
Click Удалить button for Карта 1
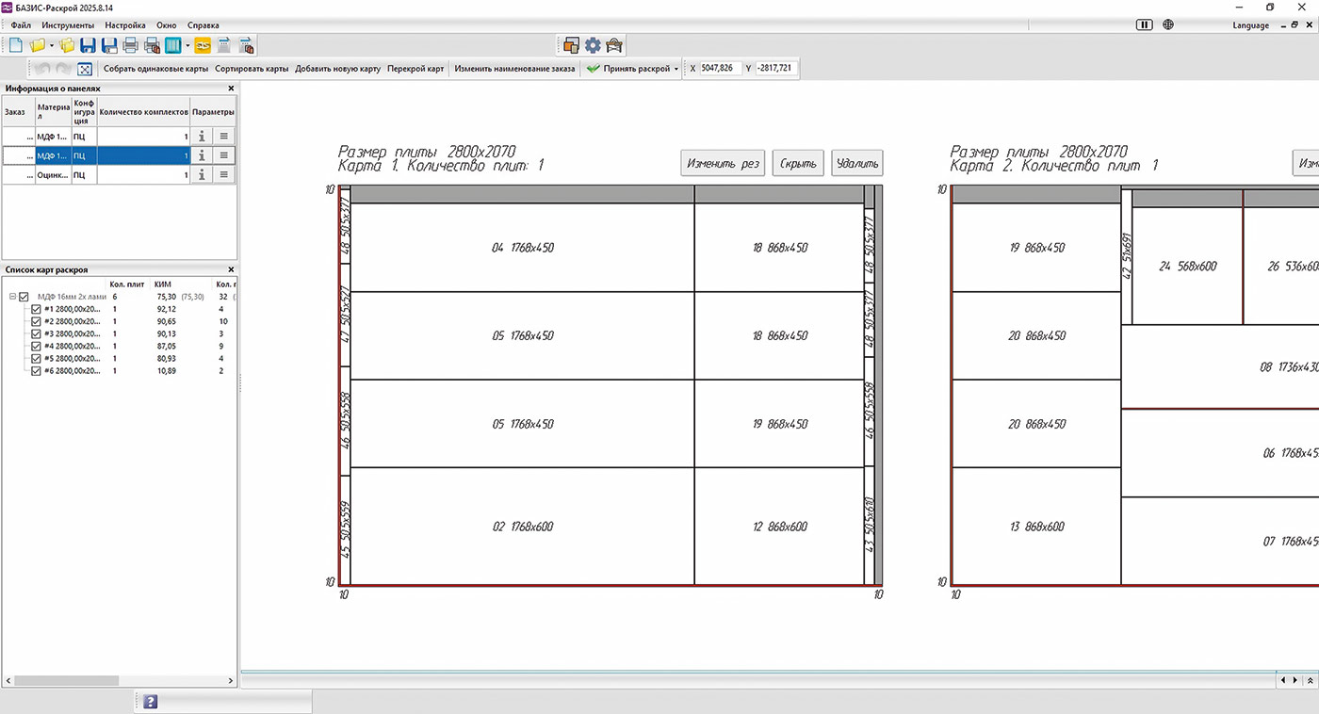click(856, 163)
